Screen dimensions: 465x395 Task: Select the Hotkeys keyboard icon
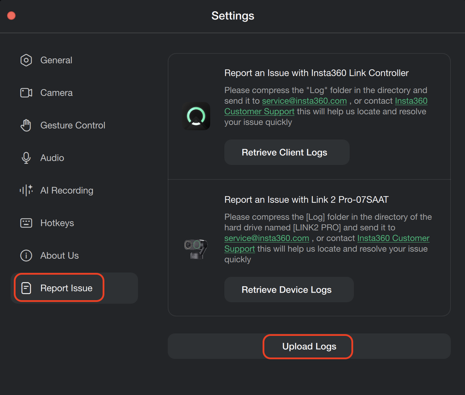[x=26, y=223]
